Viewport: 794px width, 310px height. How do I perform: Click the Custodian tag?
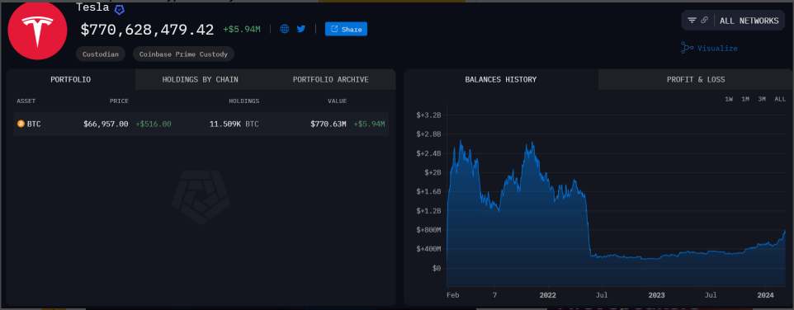101,54
